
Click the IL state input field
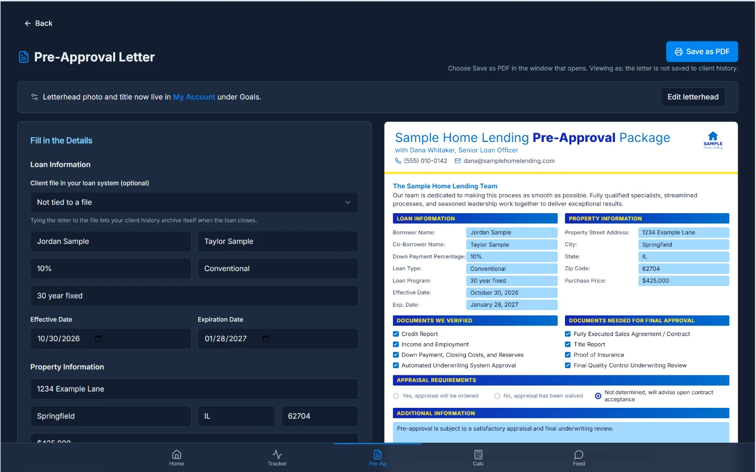coord(236,416)
